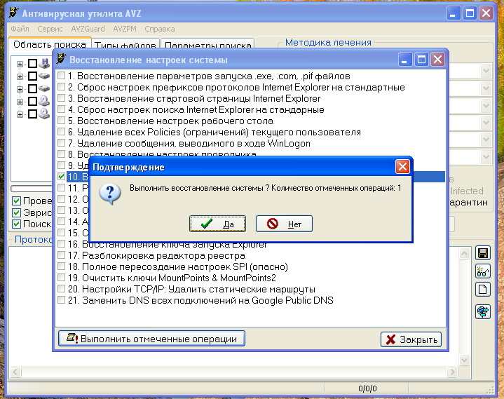Check item 3 Internet Explorer start page
The image size is (504, 399).
click(61, 98)
